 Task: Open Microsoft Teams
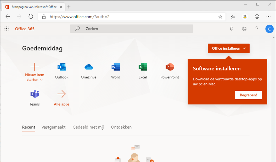[35, 98]
